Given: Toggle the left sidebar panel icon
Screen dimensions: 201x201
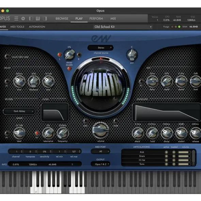Looking at the screenshot, I should 31,19.
